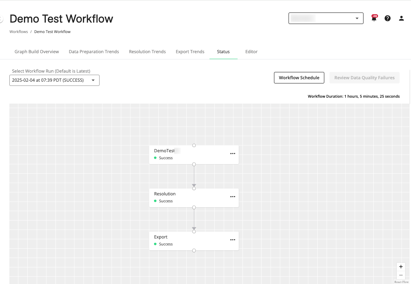Switch to the Graph Build Overview tab

coord(37,52)
